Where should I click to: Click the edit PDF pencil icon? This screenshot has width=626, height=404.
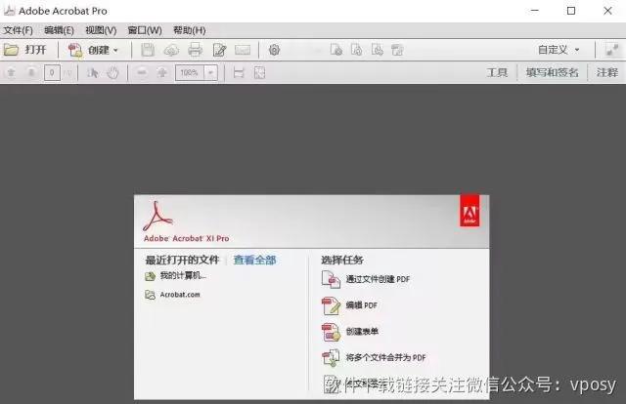pos(331,305)
